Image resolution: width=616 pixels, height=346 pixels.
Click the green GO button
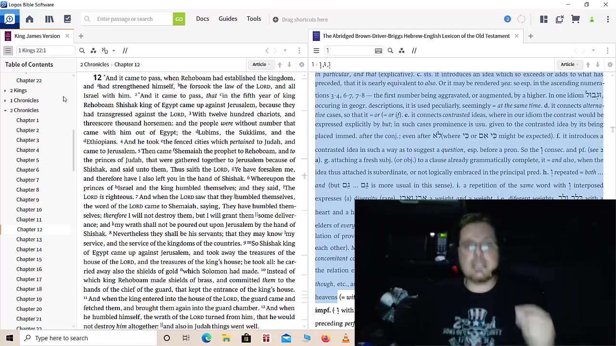[x=179, y=19]
